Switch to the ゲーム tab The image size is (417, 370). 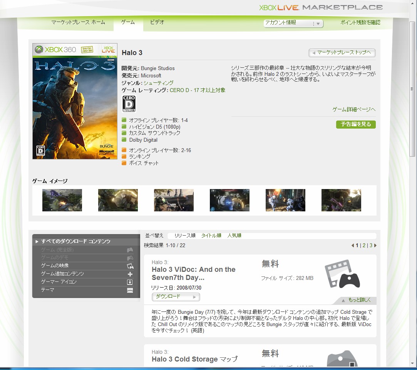[x=128, y=22]
